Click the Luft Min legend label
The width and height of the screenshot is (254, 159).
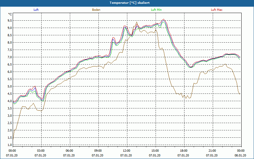click(156, 10)
